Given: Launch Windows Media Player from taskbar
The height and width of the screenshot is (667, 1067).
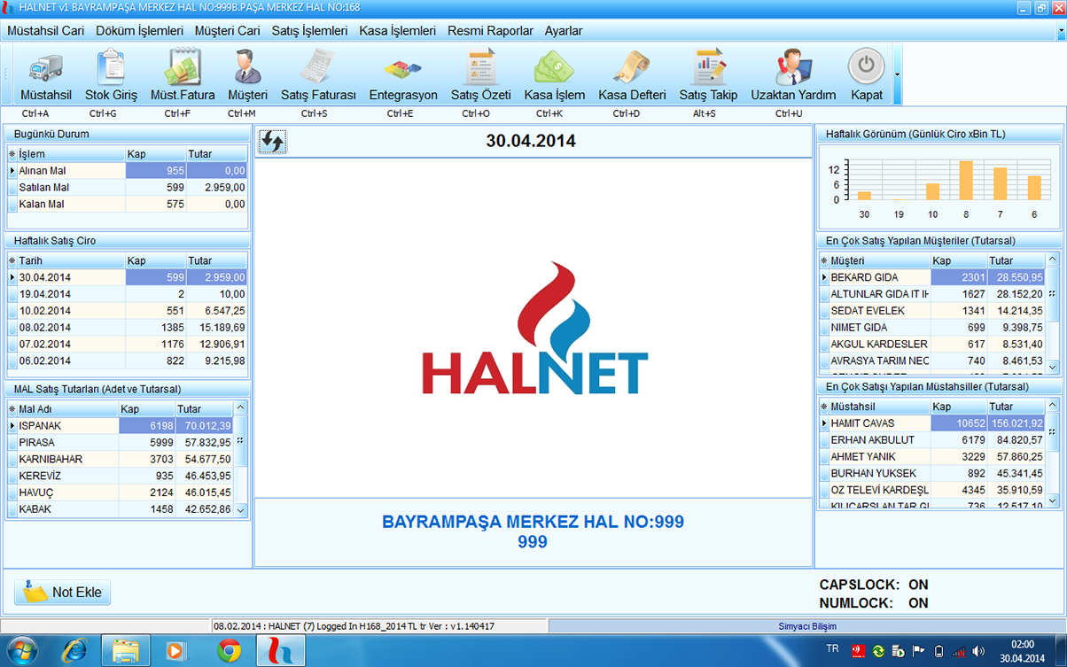Looking at the screenshot, I should pyautogui.click(x=175, y=651).
